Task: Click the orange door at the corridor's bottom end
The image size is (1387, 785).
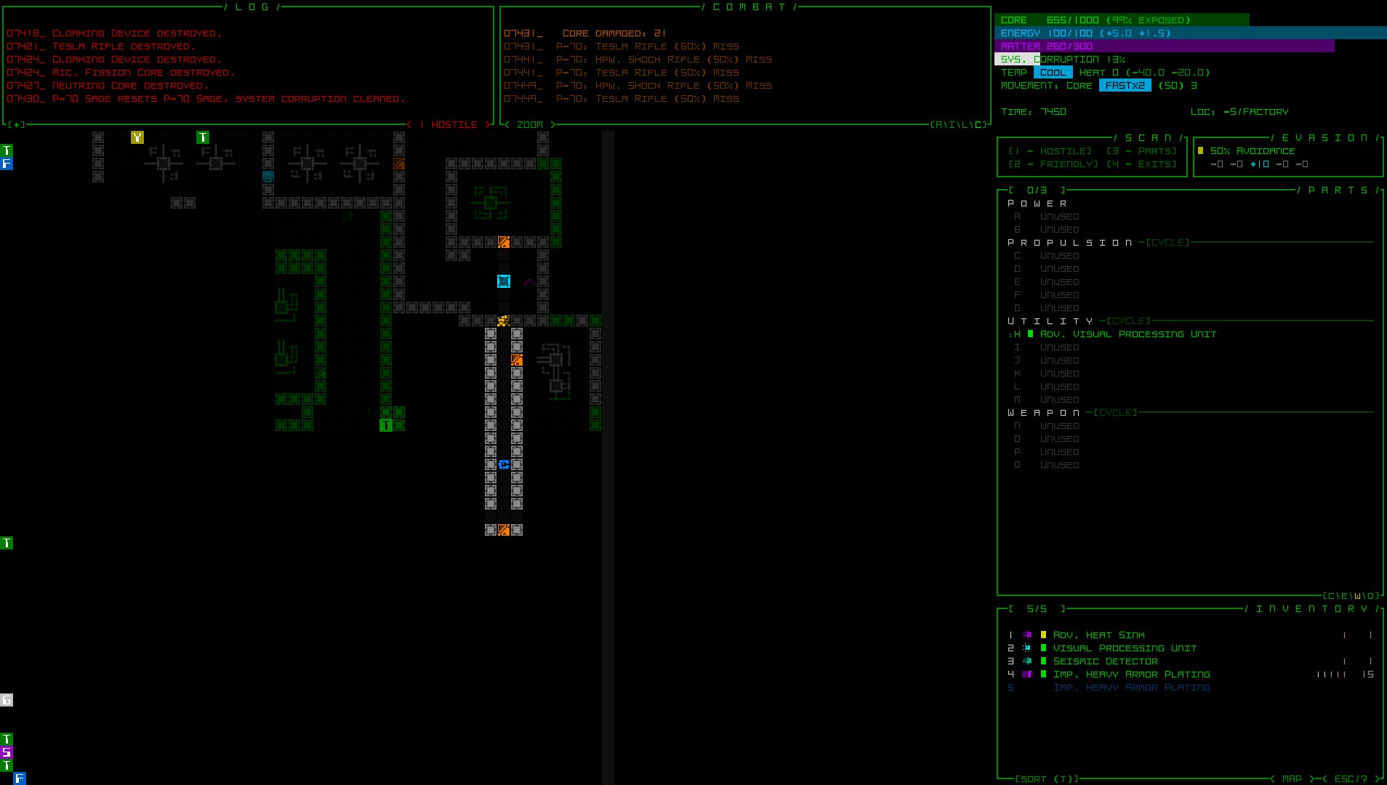Action: pyautogui.click(x=504, y=530)
